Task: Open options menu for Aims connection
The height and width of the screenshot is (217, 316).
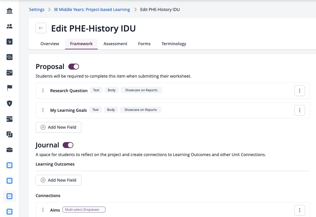Action: coord(299,210)
